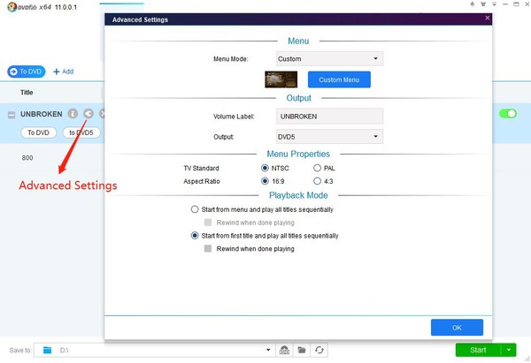Enable lower Rewind when done playing checkbox
This screenshot has width=531, height=363.
point(208,249)
